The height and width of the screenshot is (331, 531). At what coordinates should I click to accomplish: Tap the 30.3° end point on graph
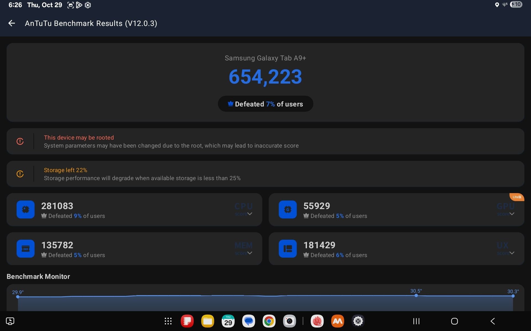(513, 296)
